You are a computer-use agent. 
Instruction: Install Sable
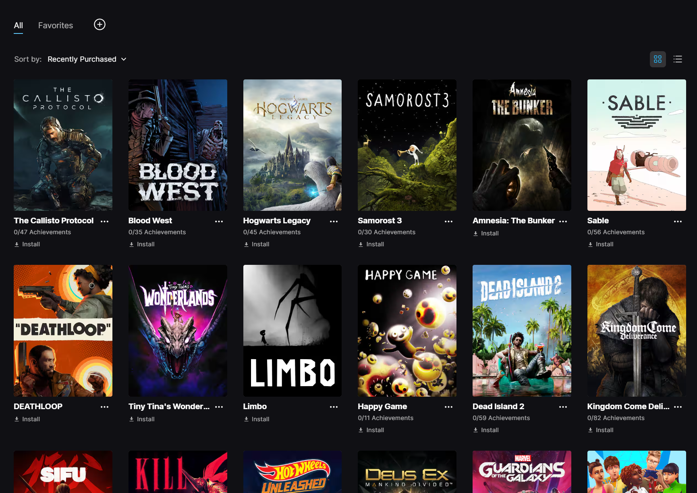click(x=601, y=244)
